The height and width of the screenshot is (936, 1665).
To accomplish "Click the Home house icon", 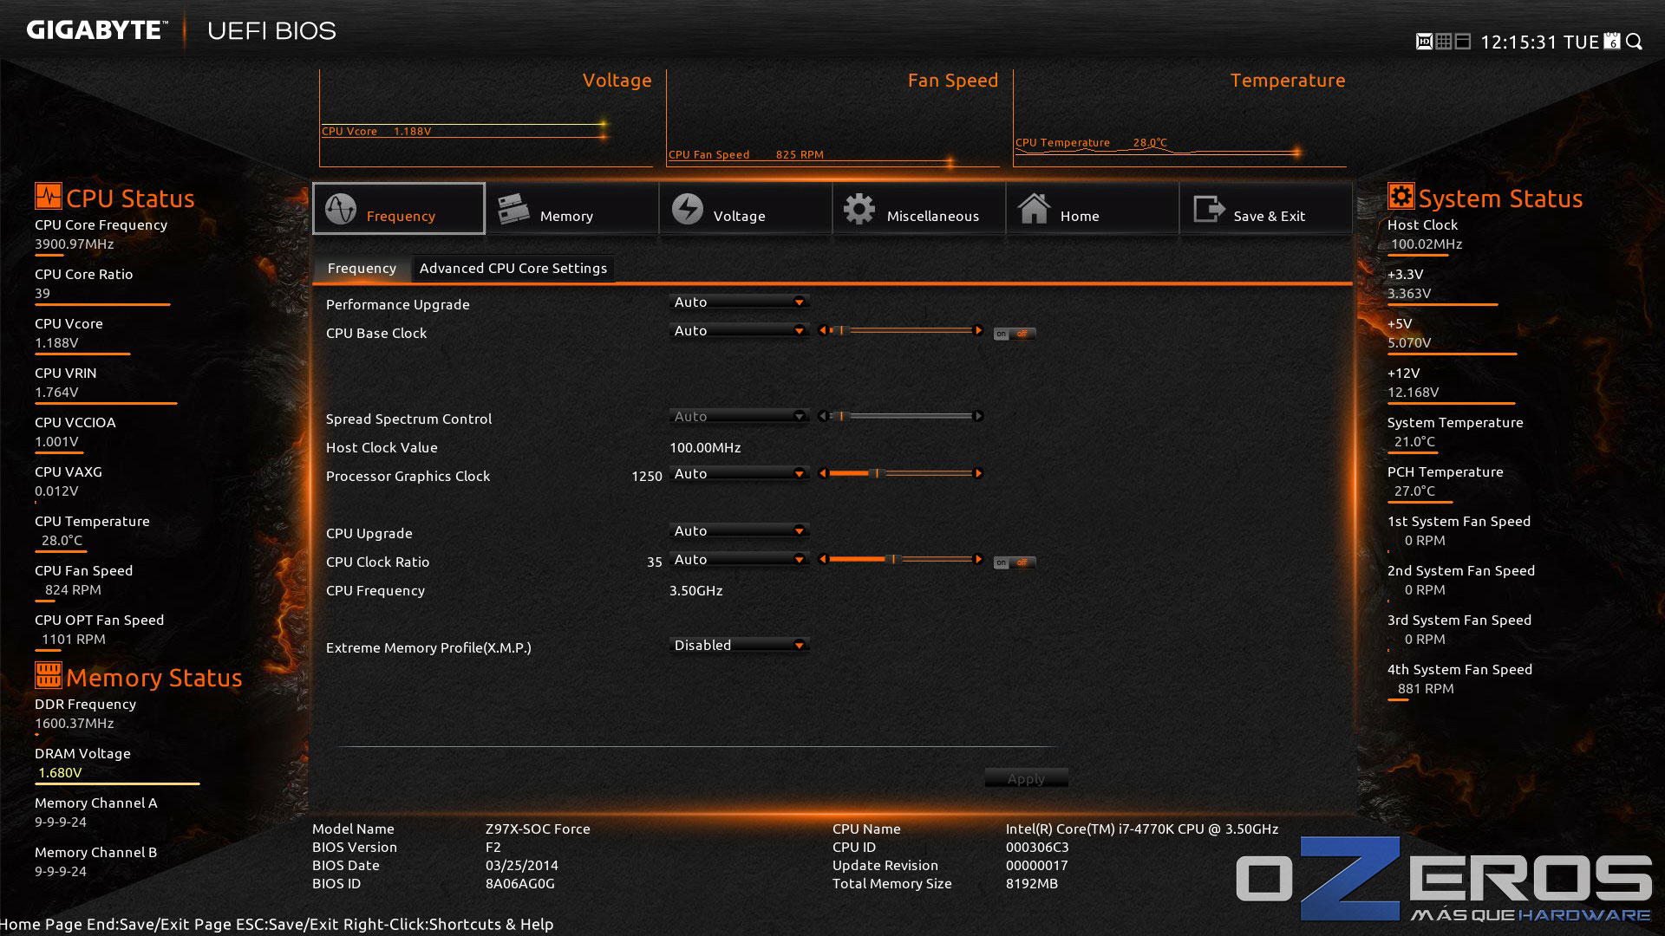I will 1034,209.
